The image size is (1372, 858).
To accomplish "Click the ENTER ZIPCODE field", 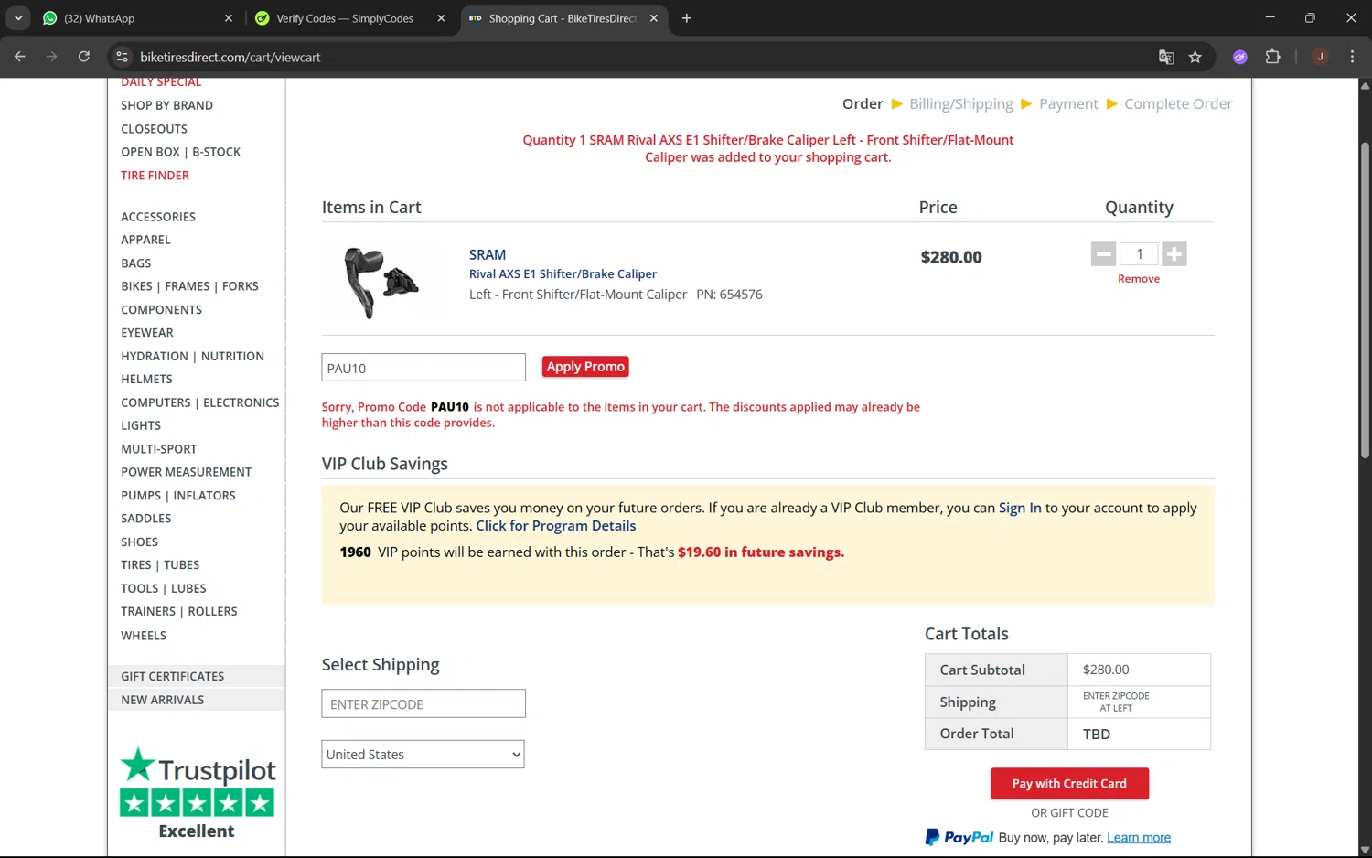I will [423, 703].
